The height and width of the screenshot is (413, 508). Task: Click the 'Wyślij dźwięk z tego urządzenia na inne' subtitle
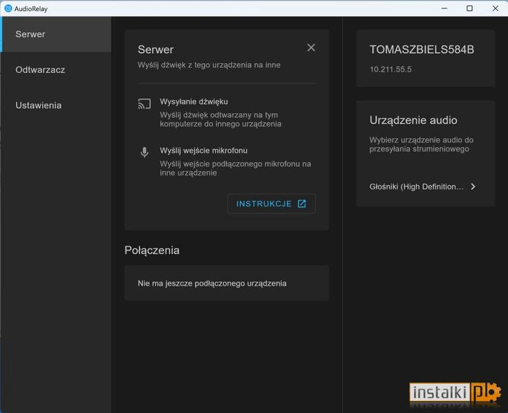209,65
